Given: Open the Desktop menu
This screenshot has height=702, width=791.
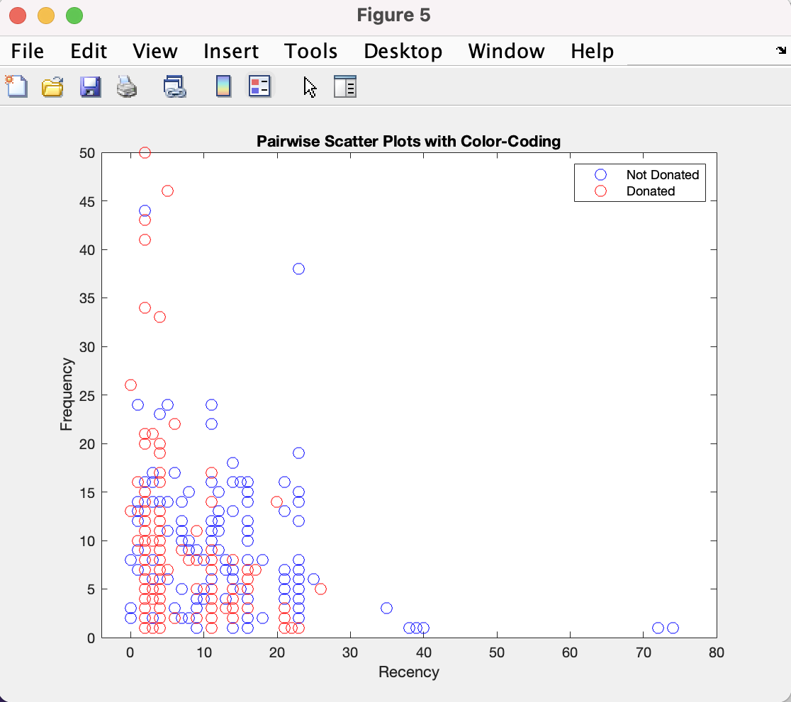Looking at the screenshot, I should (x=403, y=50).
